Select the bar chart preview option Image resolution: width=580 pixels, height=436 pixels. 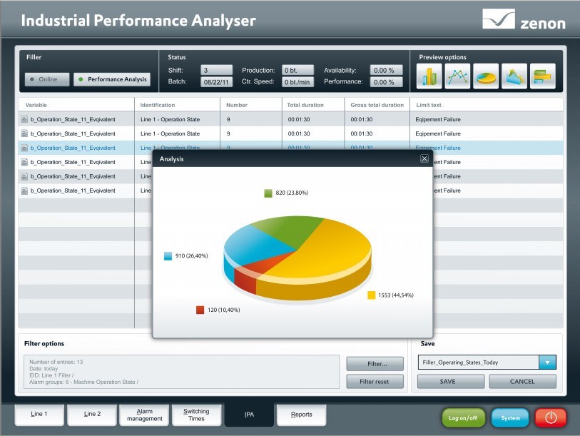430,75
